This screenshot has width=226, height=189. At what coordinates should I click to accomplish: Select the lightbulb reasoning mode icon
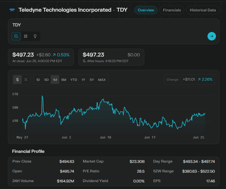coord(35,36)
